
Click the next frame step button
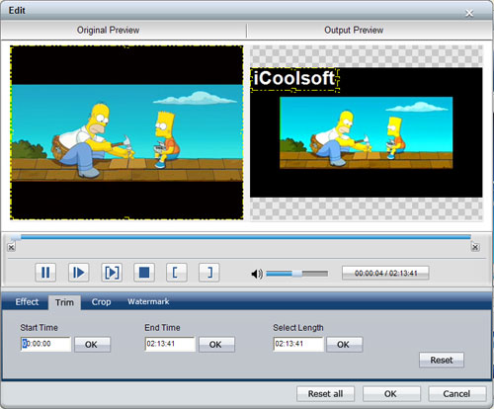[78, 273]
